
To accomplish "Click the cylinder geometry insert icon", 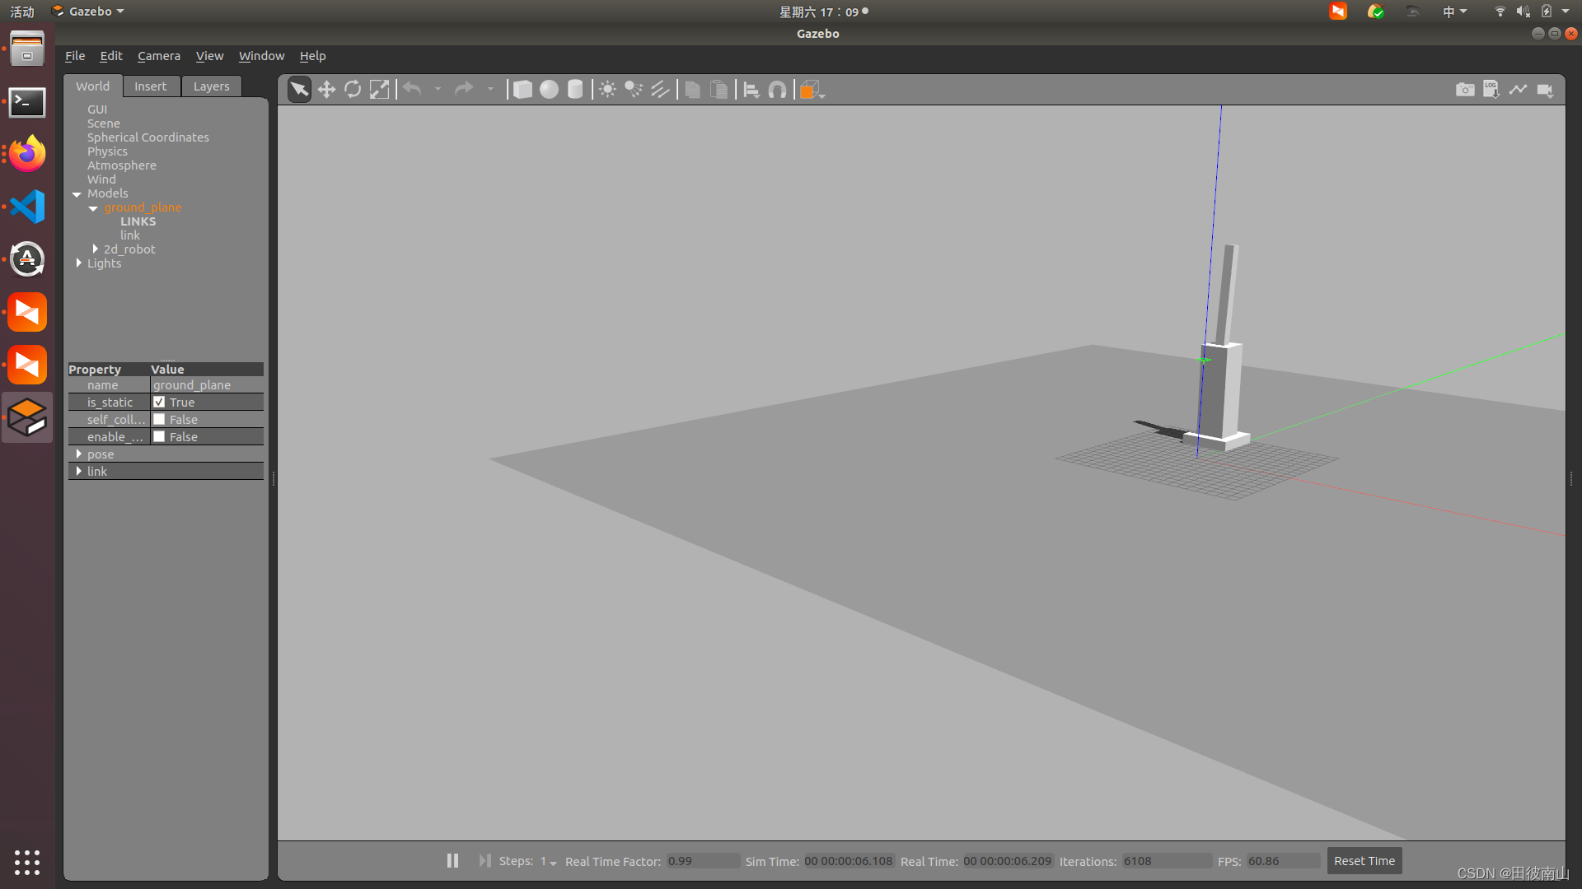I will pyautogui.click(x=576, y=89).
